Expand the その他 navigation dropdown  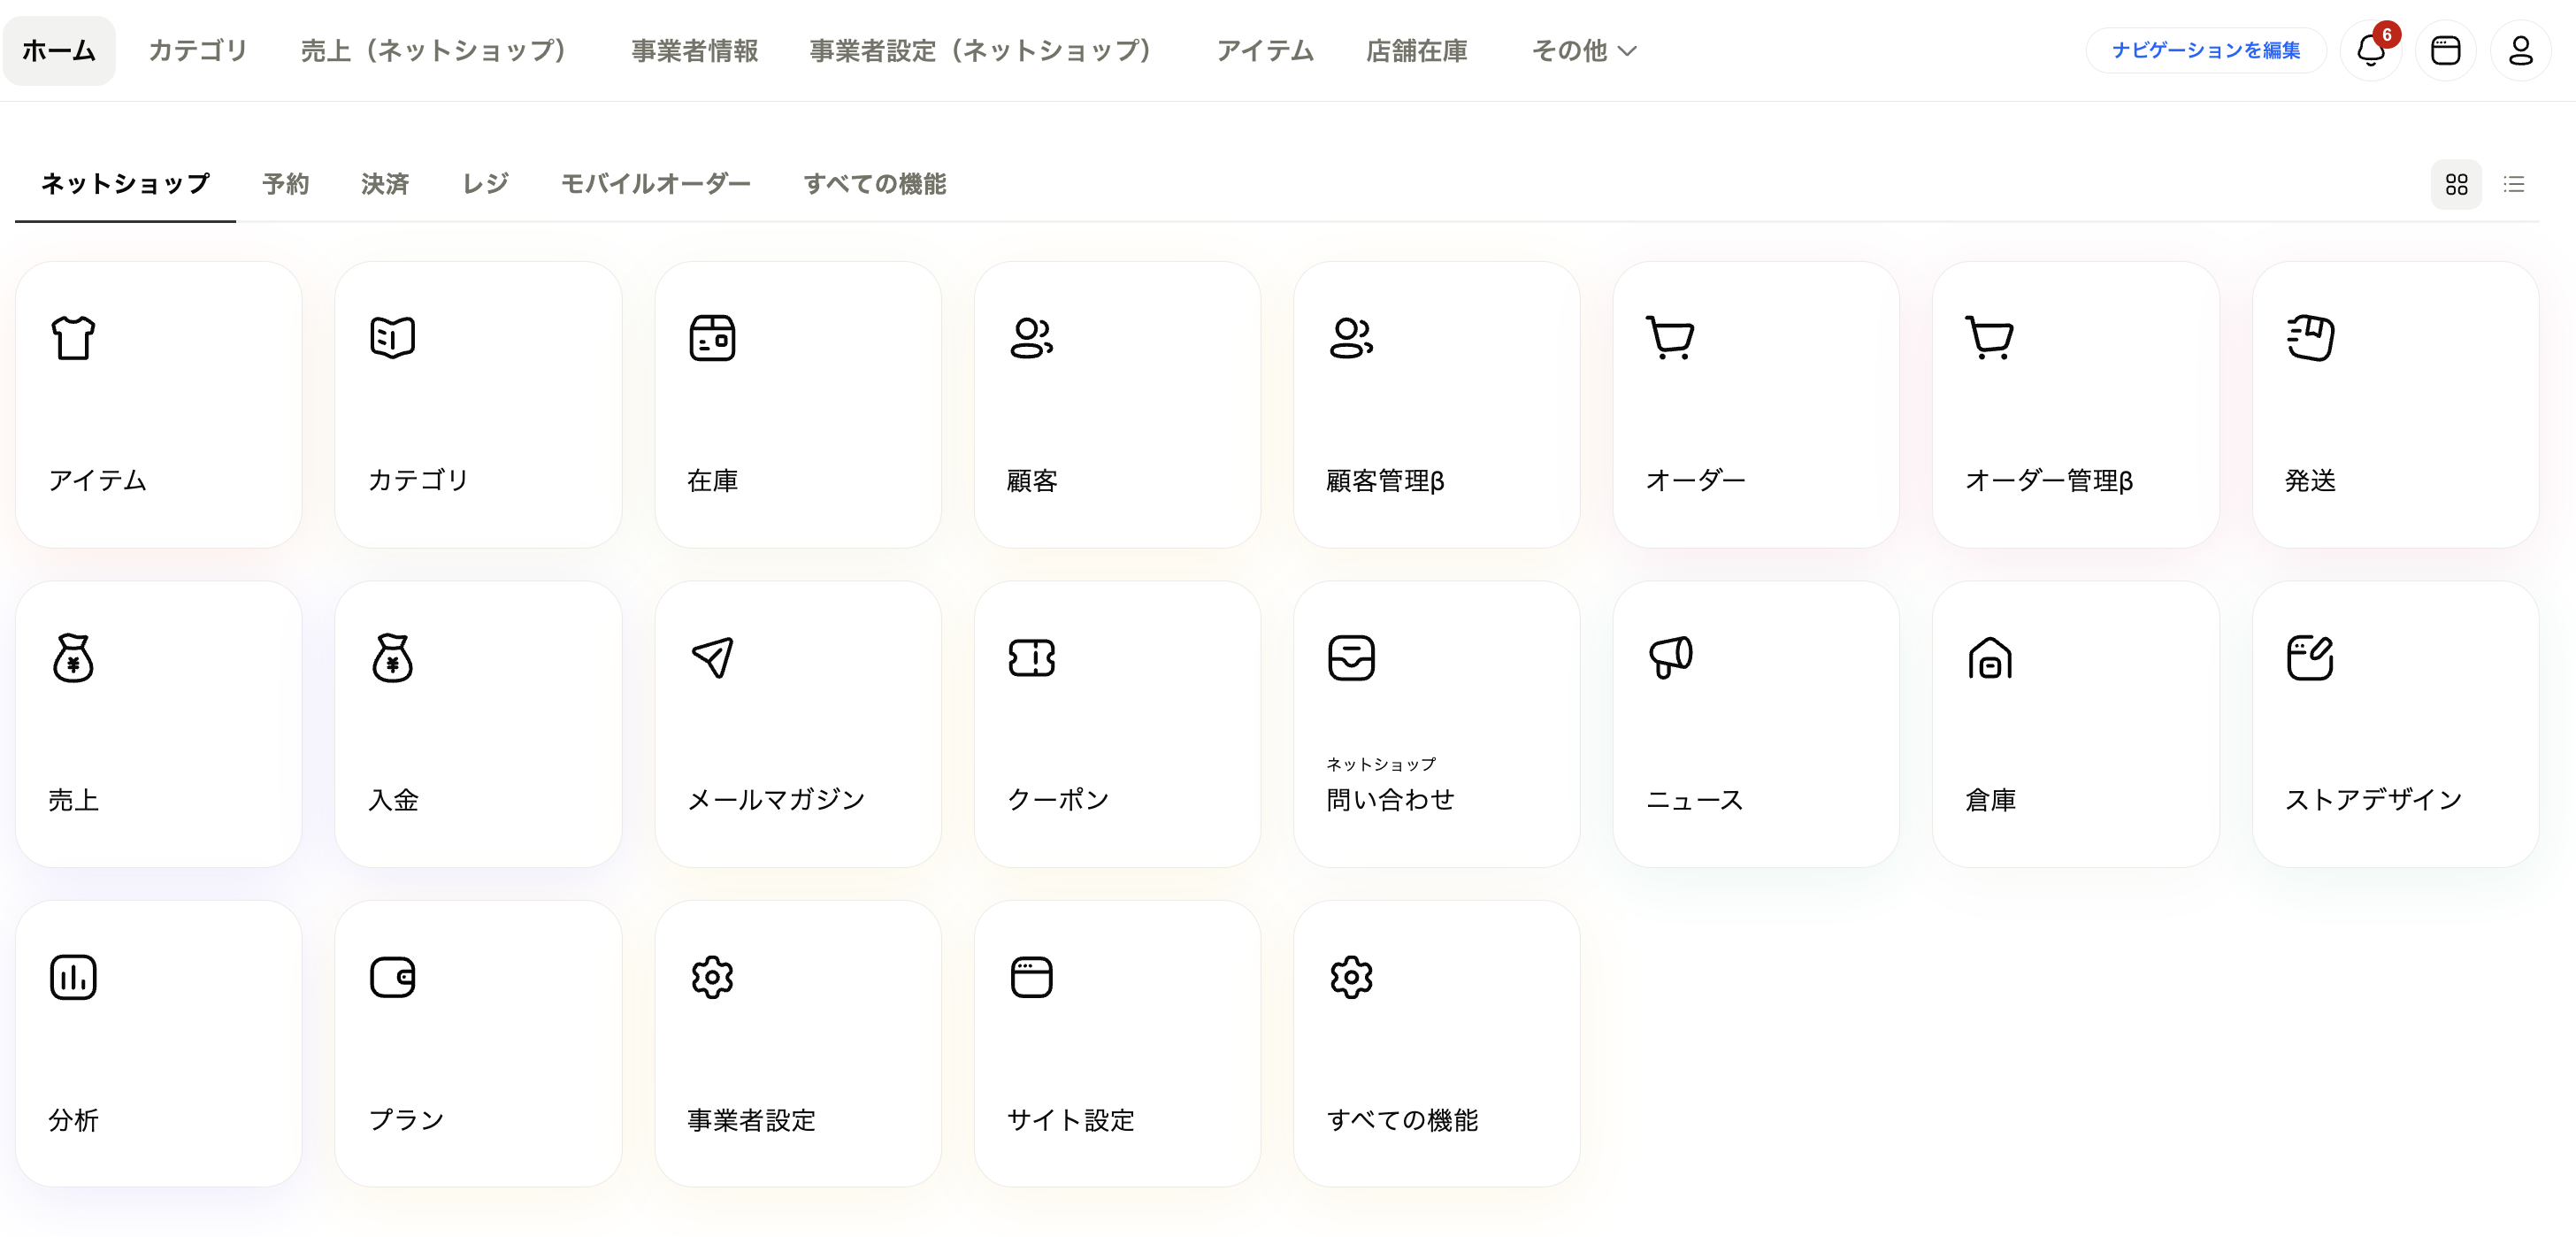pyautogui.click(x=1583, y=50)
